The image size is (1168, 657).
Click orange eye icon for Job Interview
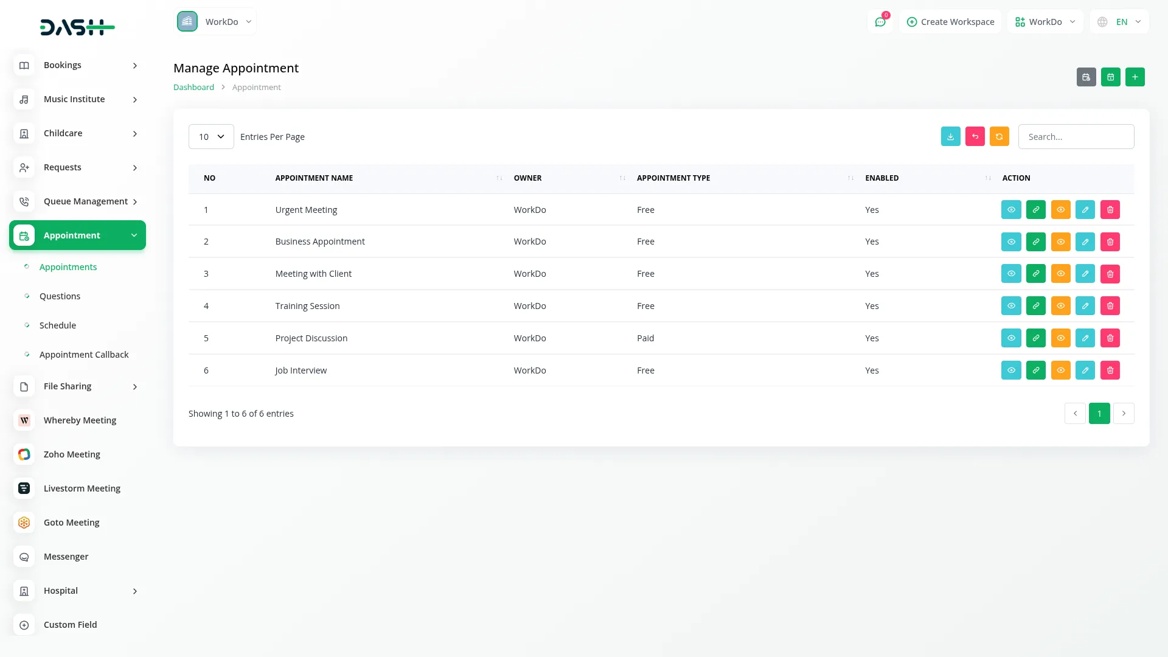pyautogui.click(x=1060, y=370)
